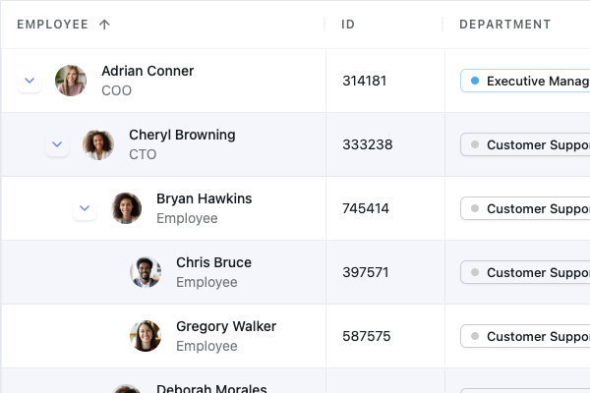The height and width of the screenshot is (393, 590).
Task: Click the ID cell 745414
Action: (x=366, y=208)
